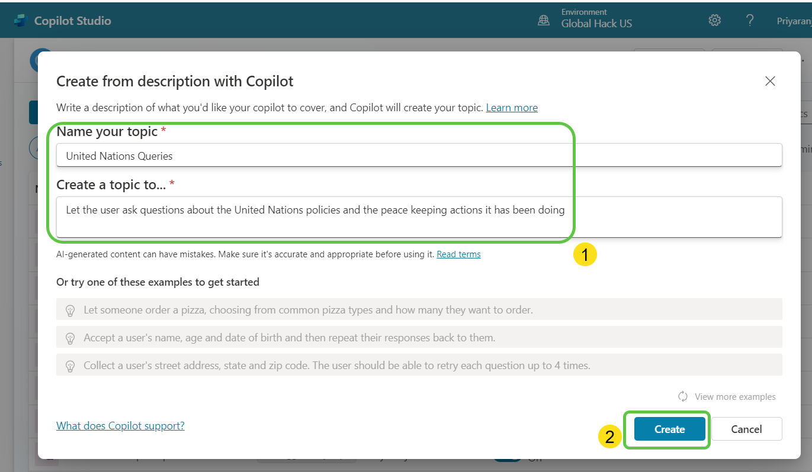This screenshot has height=472, width=812.
Task: Open the Learn more link
Action: pos(512,108)
